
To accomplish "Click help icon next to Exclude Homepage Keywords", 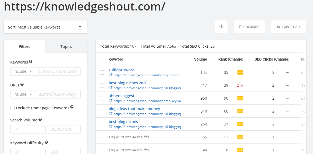I will 72,107.
